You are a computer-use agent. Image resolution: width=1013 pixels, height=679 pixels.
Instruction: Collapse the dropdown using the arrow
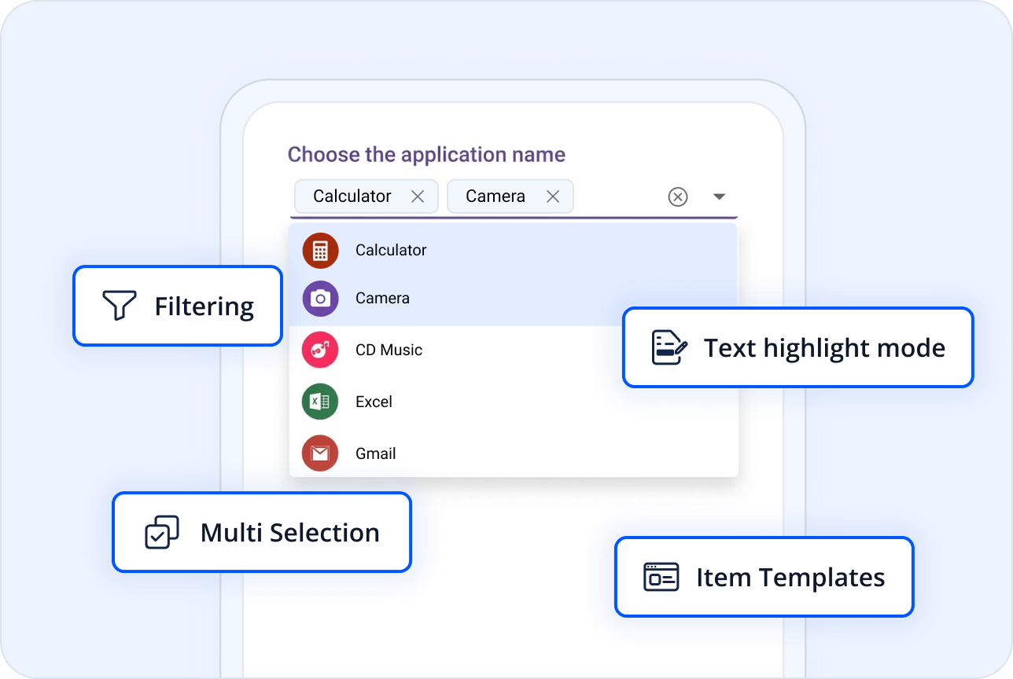coord(719,196)
